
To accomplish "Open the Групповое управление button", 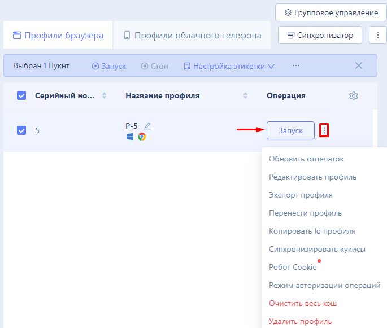I will (x=331, y=12).
